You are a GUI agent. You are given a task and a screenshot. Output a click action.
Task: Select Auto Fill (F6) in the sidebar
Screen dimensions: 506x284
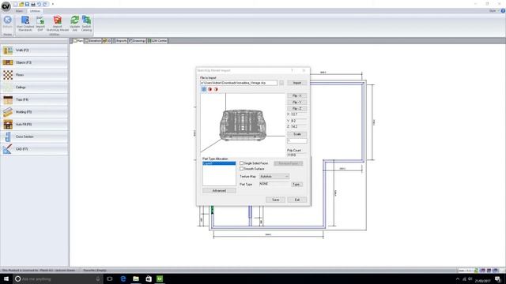[34, 125]
